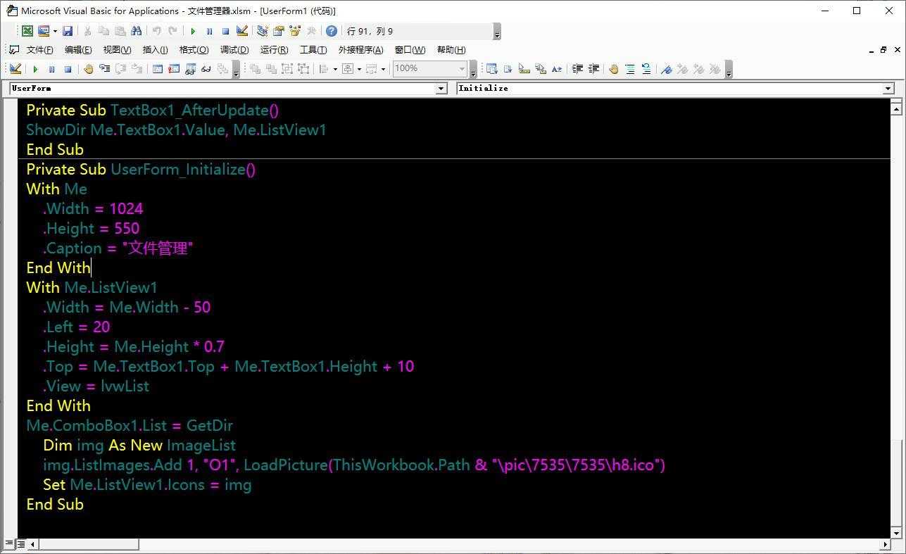Toggle Design Mode on the Debug toolbar
Viewport: 906px width, 554px height.
coord(15,69)
